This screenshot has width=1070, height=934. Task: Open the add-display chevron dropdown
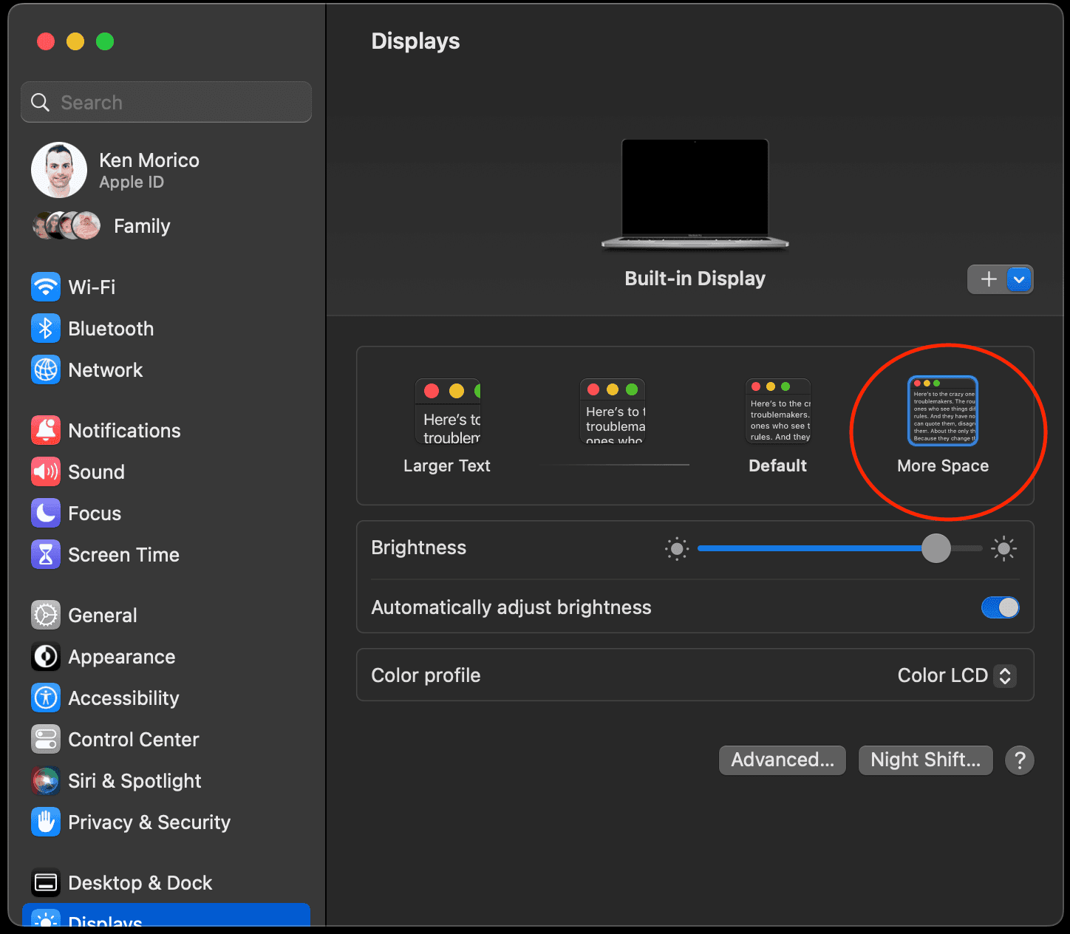1020,279
